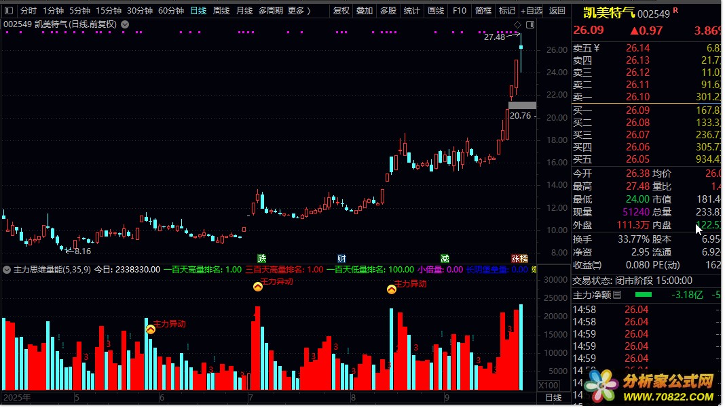Open the 涨榜 event marker
This screenshot has width=725, height=408.
(519, 258)
